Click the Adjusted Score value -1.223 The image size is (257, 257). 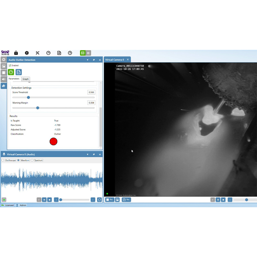click(x=57, y=129)
